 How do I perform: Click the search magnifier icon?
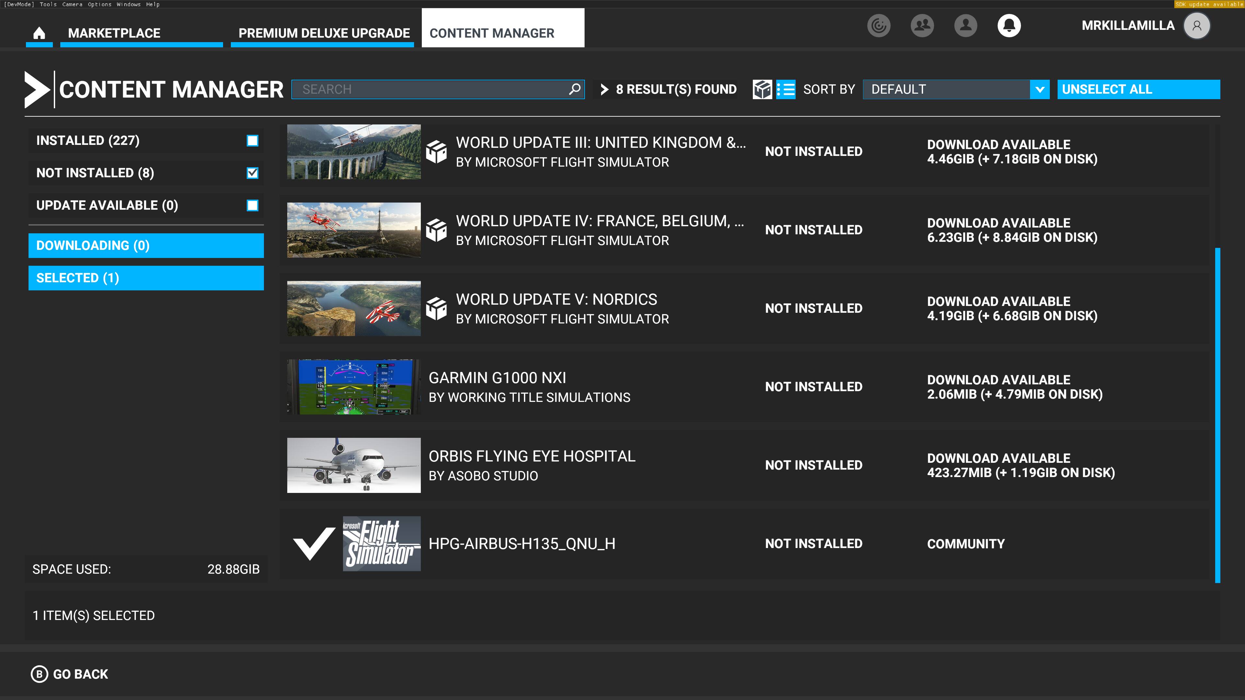[574, 89]
